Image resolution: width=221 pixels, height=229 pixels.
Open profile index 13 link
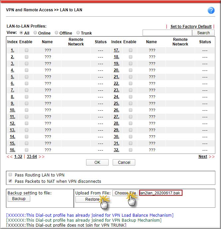tap(12, 130)
